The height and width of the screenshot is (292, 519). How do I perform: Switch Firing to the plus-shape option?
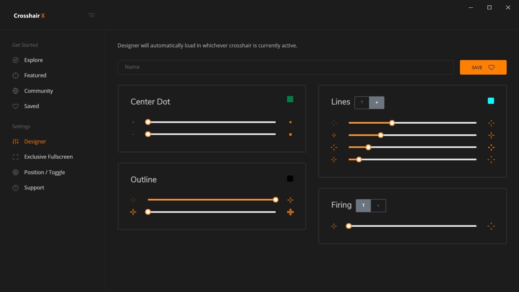tap(378, 206)
